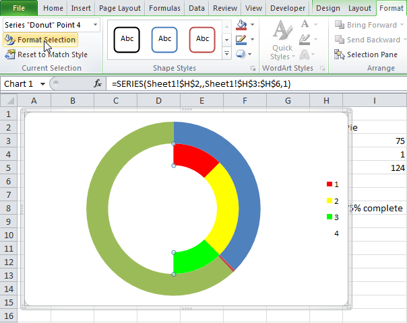The width and height of the screenshot is (407, 323).
Task: Expand the Shape Styles gallery
Action: [x=226, y=55]
